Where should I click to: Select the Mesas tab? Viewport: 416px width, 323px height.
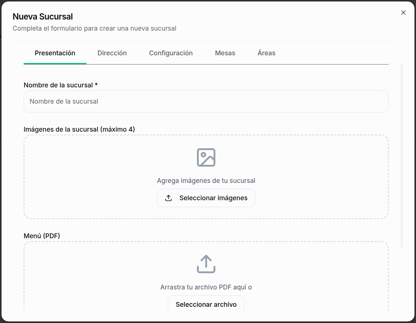pyautogui.click(x=225, y=53)
